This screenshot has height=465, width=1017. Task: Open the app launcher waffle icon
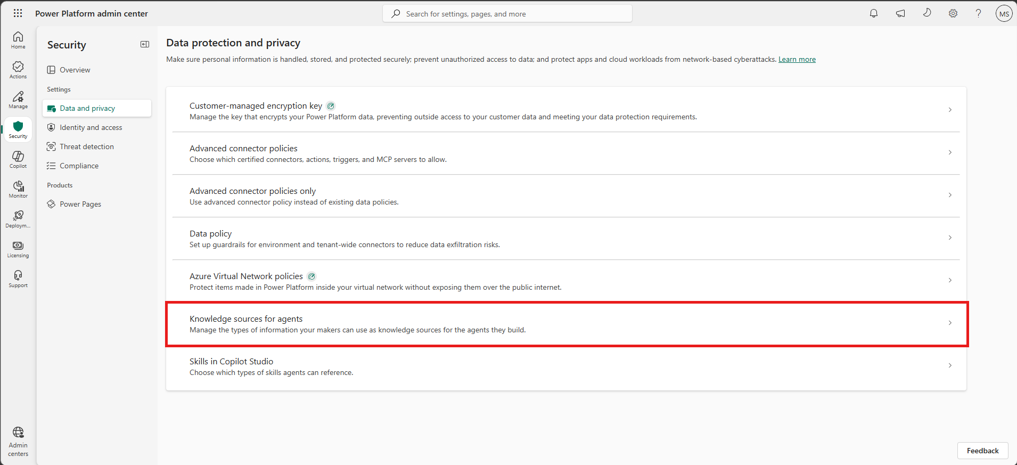click(18, 13)
